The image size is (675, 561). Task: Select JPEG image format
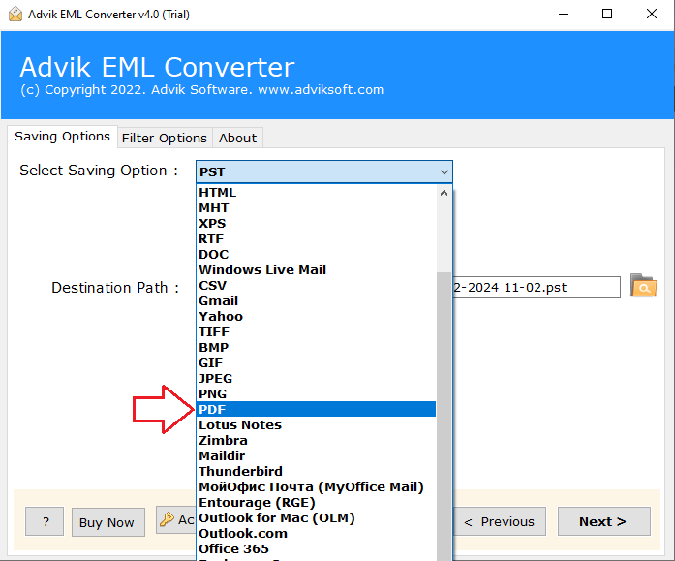[x=316, y=379]
